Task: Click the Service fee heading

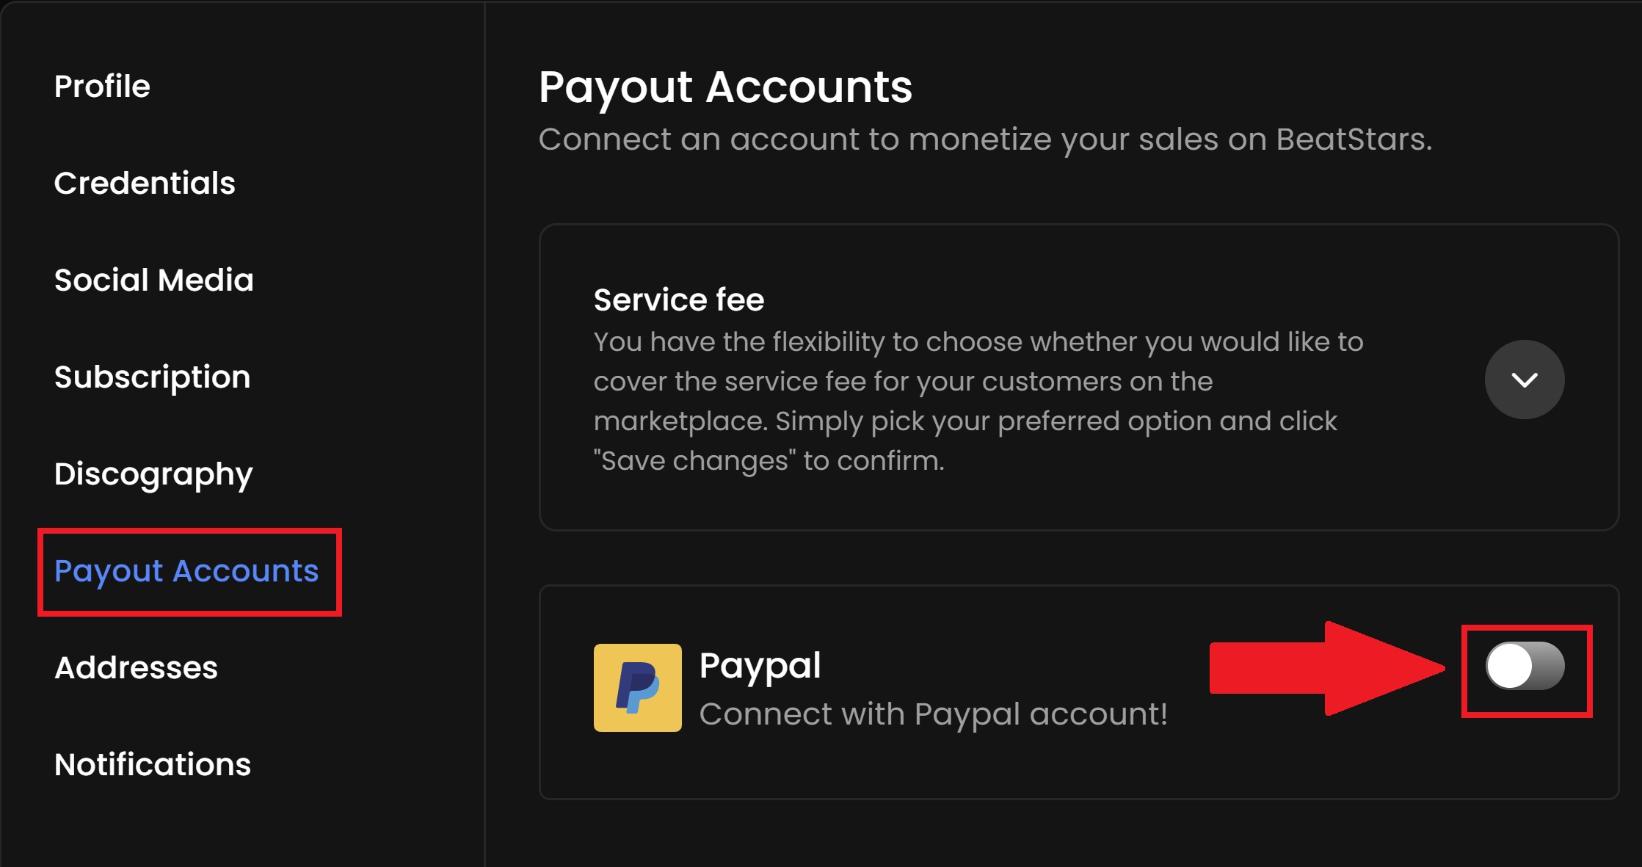Action: click(x=679, y=300)
